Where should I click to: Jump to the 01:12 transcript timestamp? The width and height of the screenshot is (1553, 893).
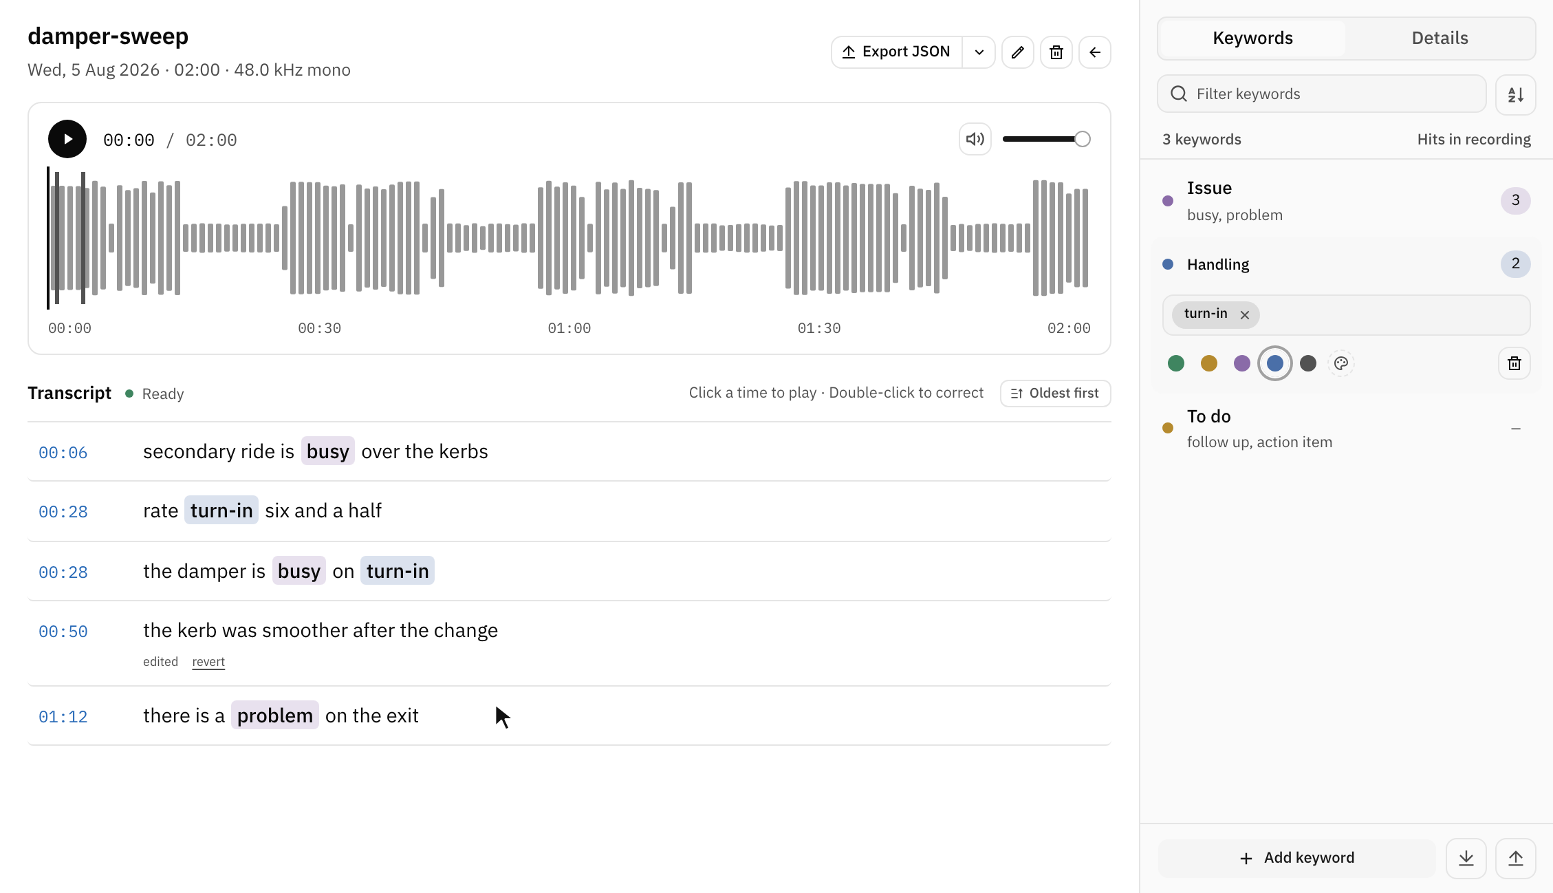(63, 717)
